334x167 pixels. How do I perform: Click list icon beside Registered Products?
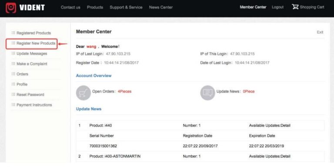point(13,33)
